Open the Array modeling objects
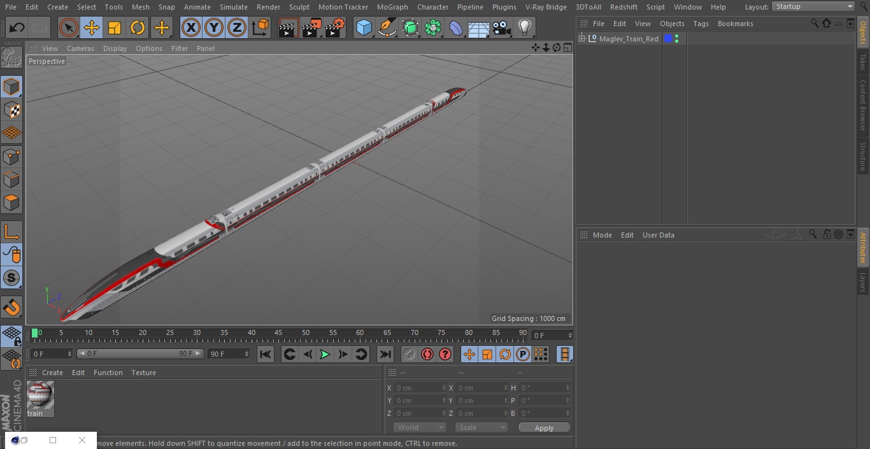Image resolution: width=870 pixels, height=449 pixels. [x=433, y=27]
